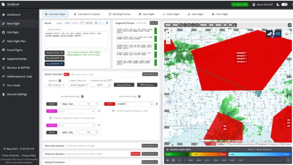The image size is (293, 165).
Task: Click the Edit Flight gear icon
Action: (3, 32)
